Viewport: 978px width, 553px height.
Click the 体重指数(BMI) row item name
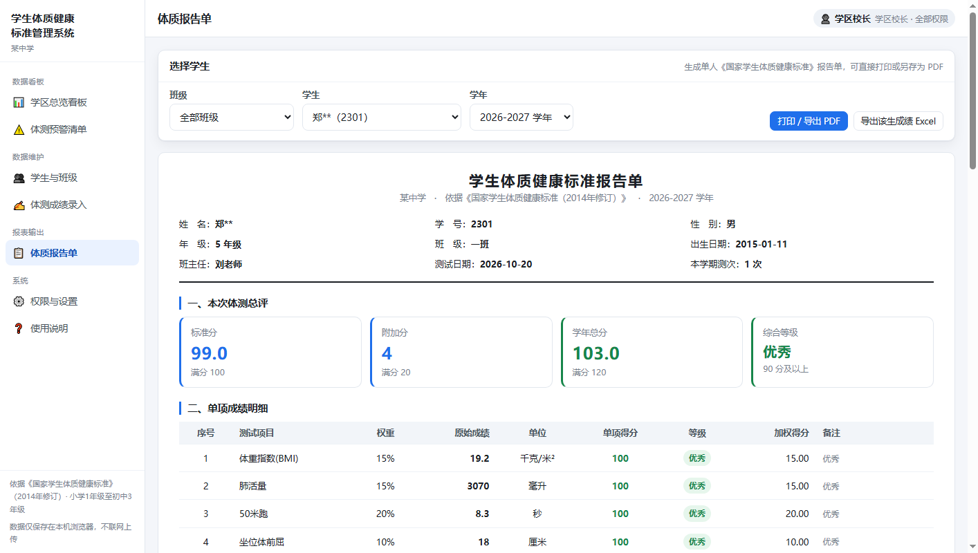coord(268,458)
